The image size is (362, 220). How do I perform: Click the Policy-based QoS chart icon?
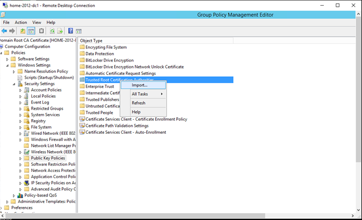coord(20,195)
